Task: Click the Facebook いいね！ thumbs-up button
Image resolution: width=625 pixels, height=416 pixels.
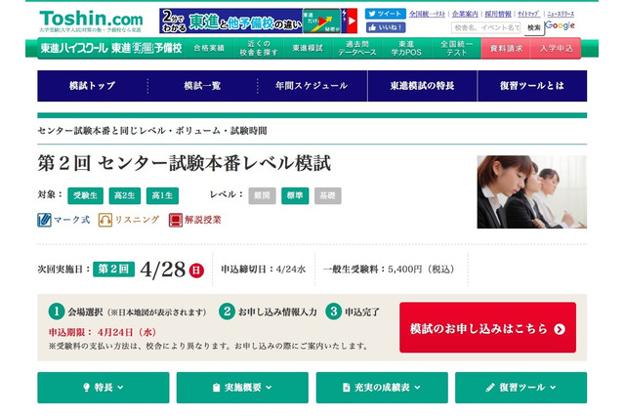Action: 385,27
